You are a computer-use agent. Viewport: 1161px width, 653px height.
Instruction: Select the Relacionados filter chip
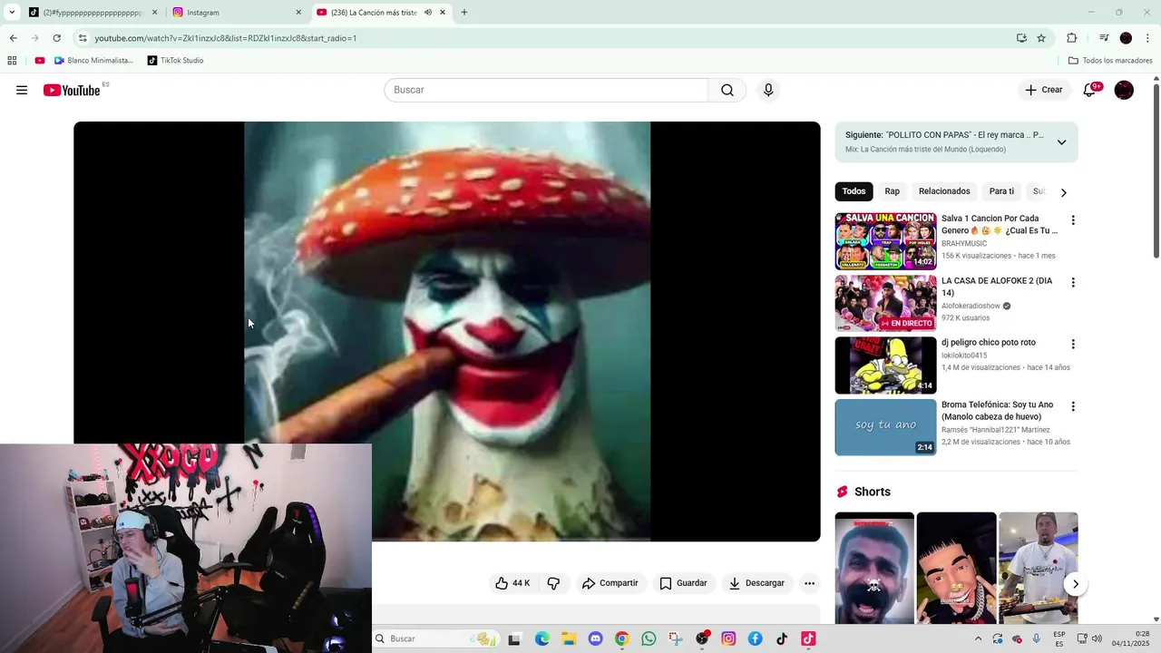[x=944, y=191]
